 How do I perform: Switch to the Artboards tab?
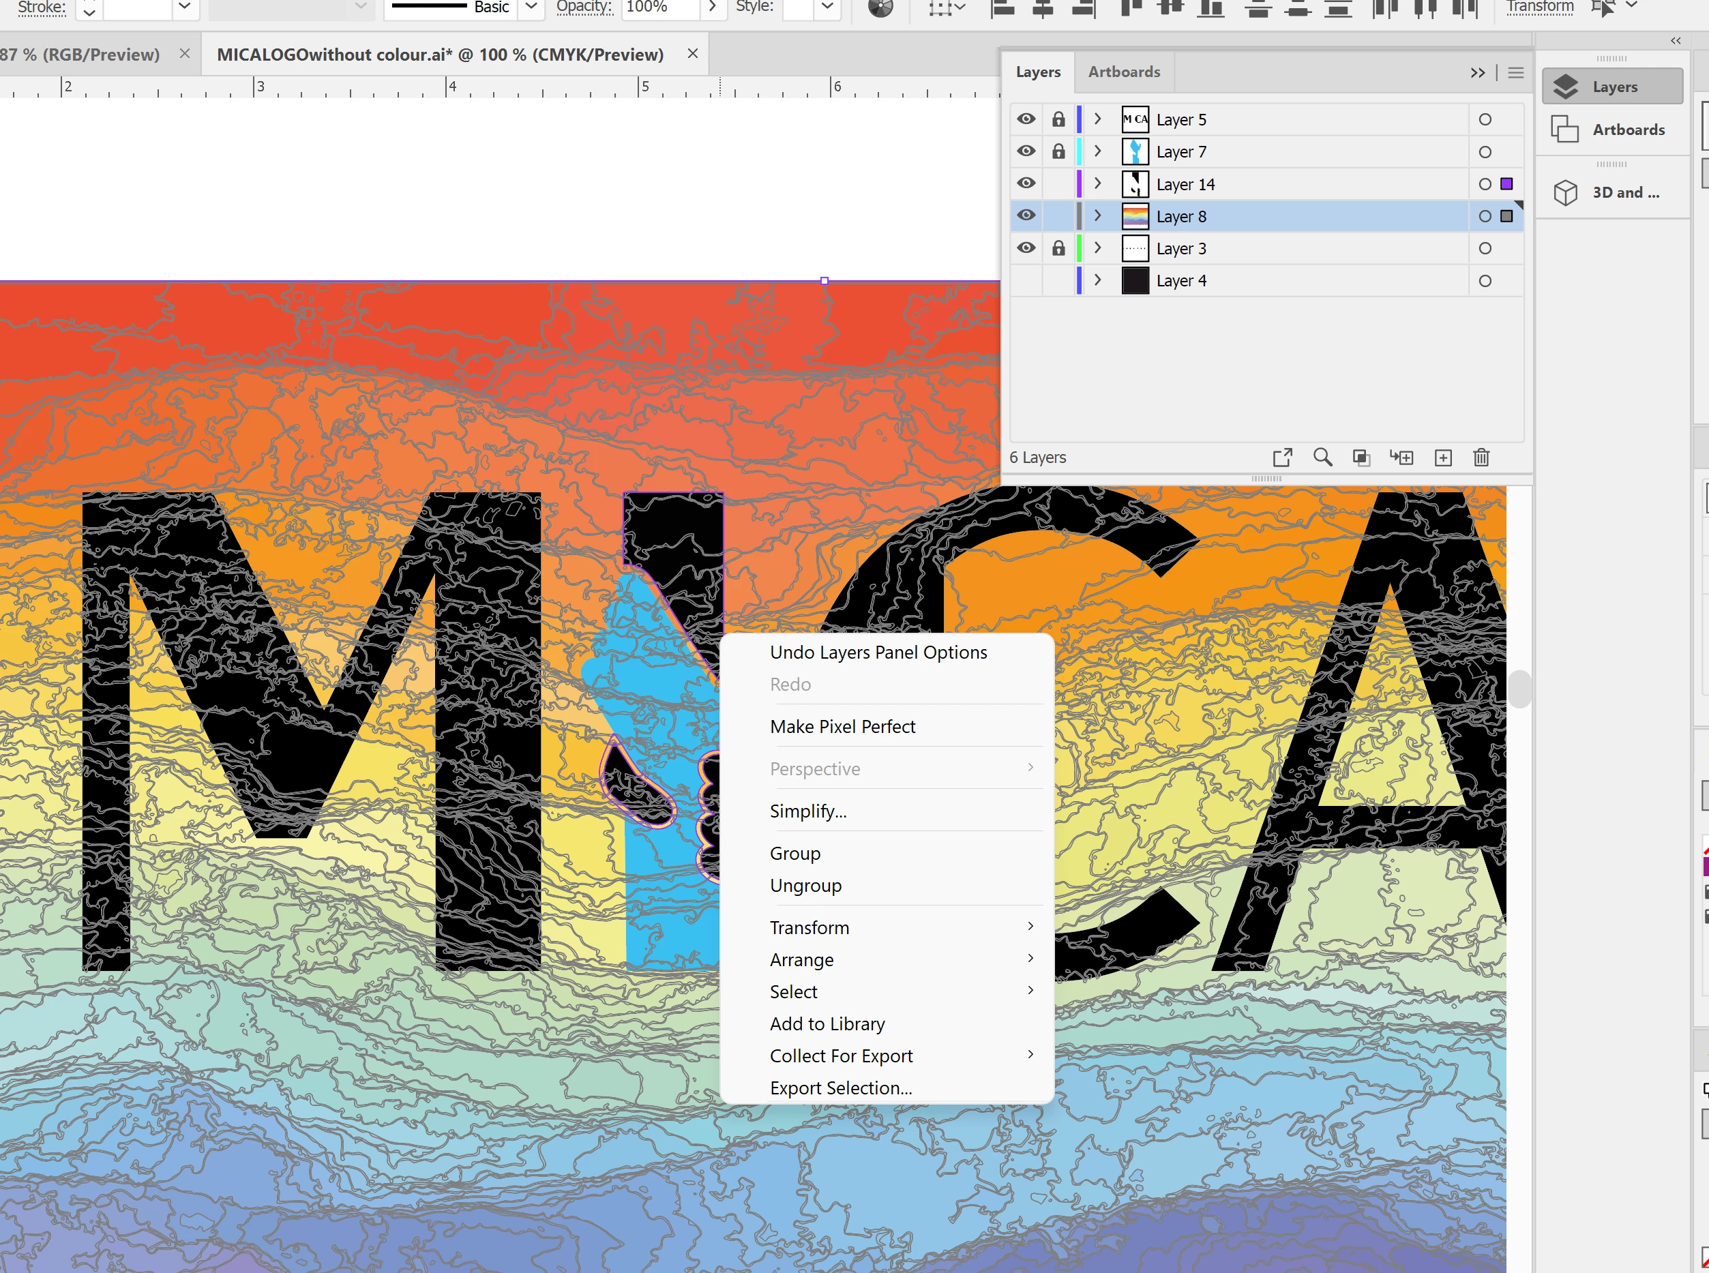pyautogui.click(x=1123, y=72)
